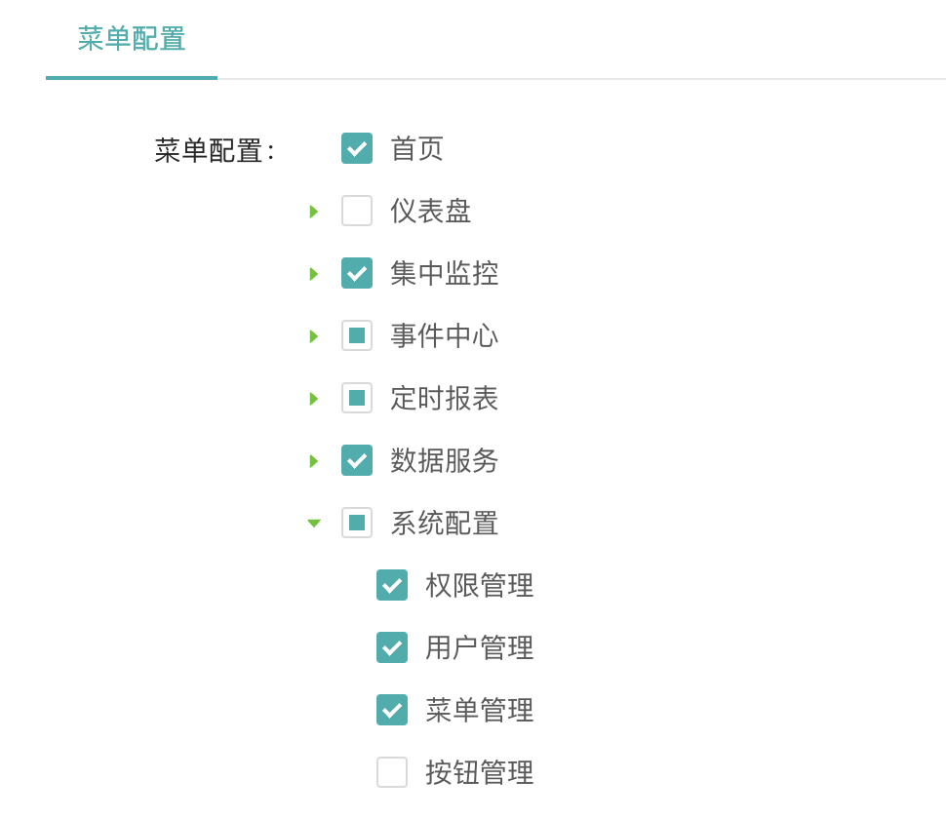Toggle the 系统配置 checkbox
Viewport: 946px width, 819px height.
357,523
